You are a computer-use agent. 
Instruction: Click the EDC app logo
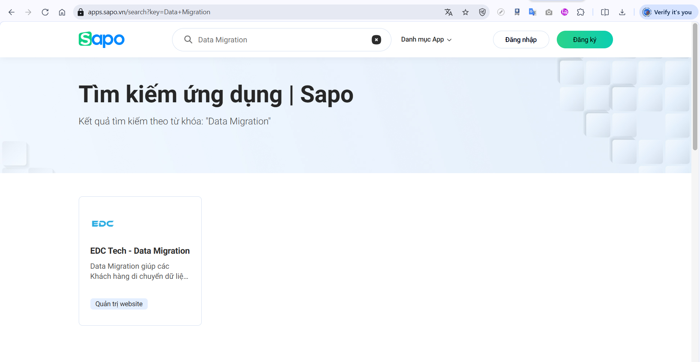click(103, 224)
